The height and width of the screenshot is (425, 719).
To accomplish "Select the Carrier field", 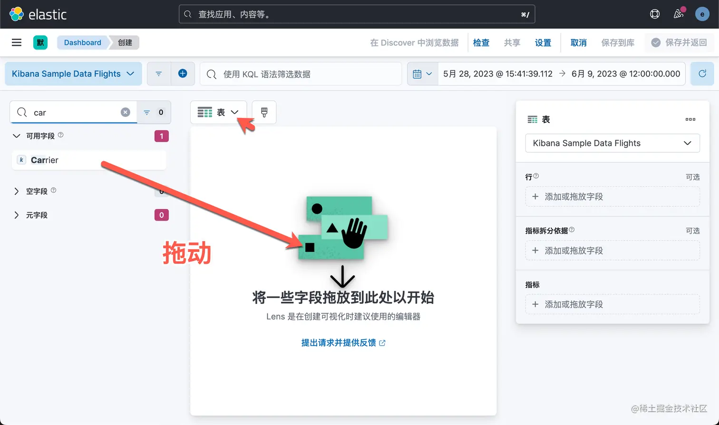I will coord(89,160).
